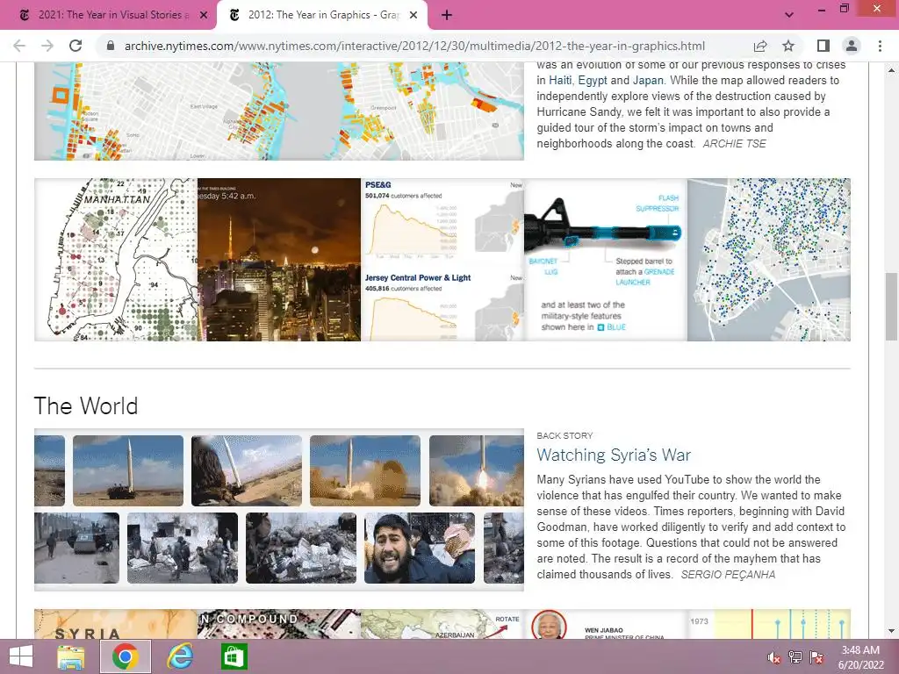
Task: Go forward to the next page
Action: point(47,46)
